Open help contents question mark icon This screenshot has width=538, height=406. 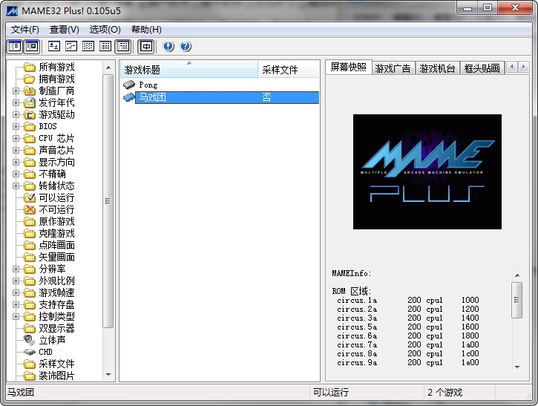(186, 46)
